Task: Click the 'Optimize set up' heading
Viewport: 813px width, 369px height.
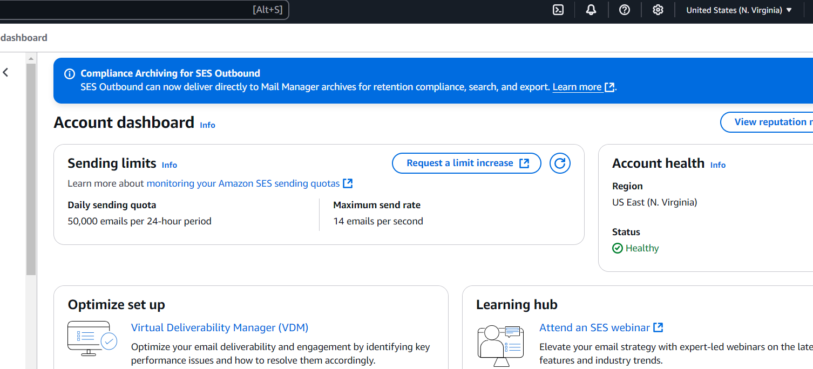Action: [117, 305]
